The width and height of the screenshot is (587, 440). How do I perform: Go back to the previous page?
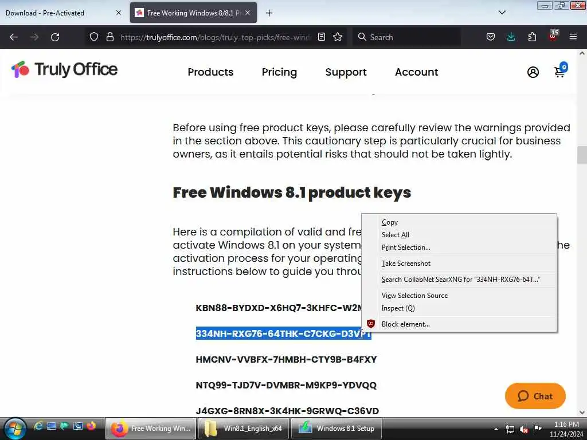14,37
